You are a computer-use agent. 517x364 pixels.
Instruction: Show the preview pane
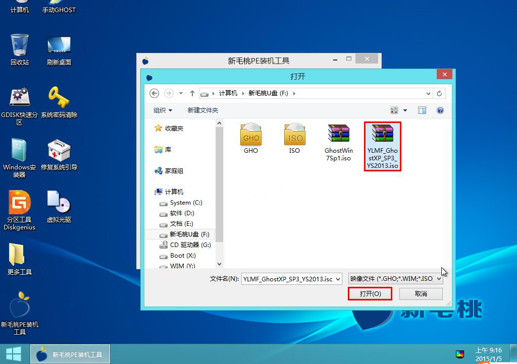tap(422, 110)
